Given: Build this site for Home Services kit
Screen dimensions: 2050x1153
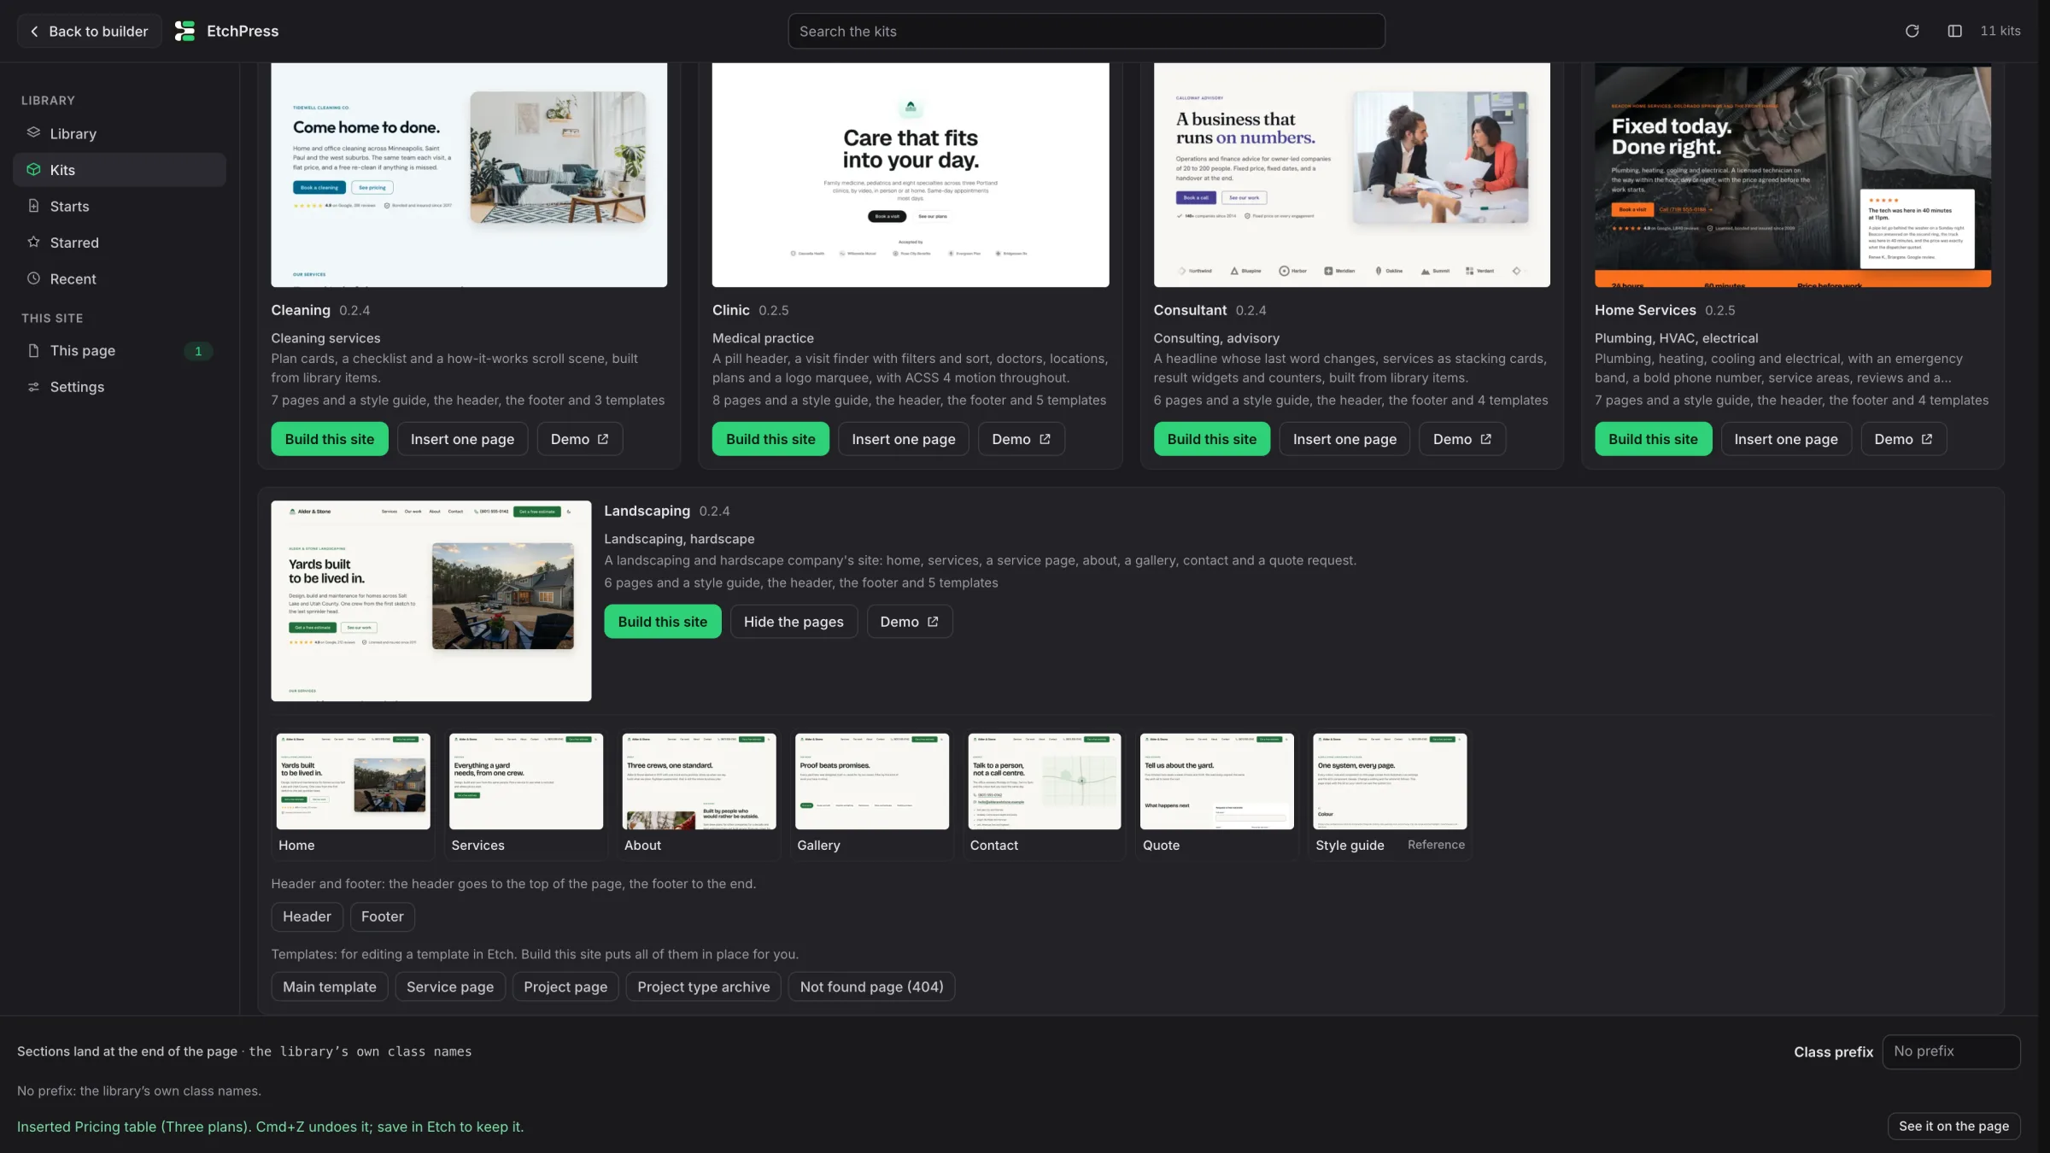Looking at the screenshot, I should coord(1653,439).
